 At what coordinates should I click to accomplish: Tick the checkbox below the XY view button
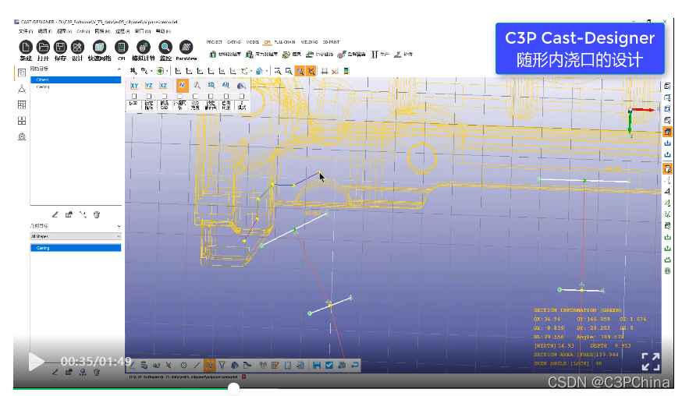coord(134,96)
